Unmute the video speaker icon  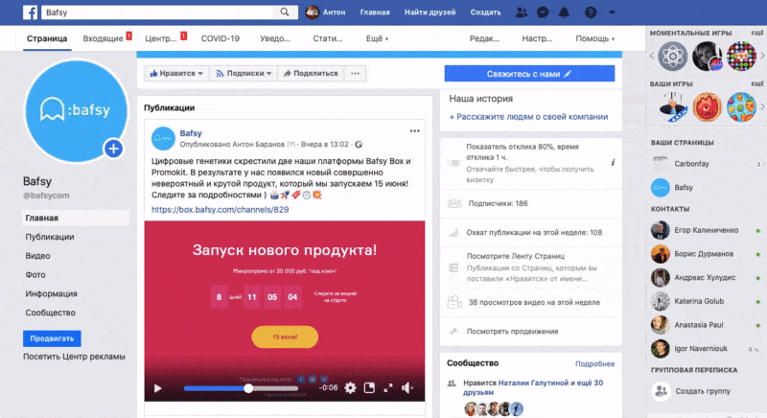coord(407,388)
